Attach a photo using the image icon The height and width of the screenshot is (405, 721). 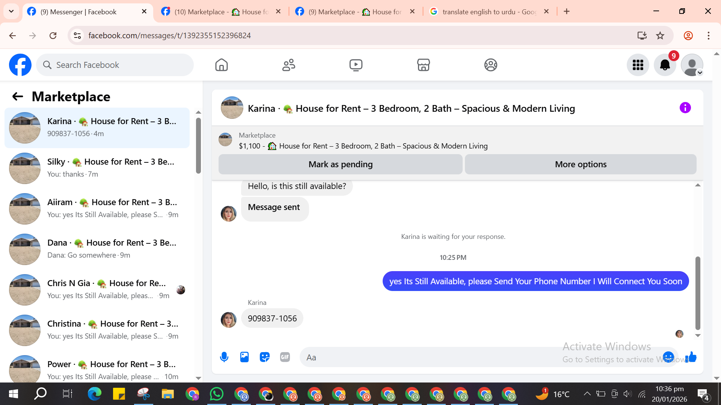244,357
